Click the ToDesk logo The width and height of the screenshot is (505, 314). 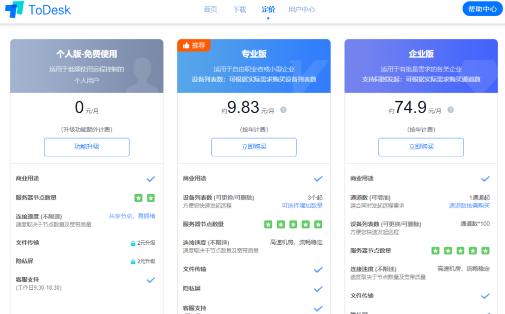[38, 9]
